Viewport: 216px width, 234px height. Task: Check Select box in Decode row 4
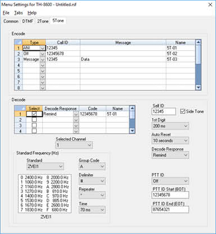point(34,131)
